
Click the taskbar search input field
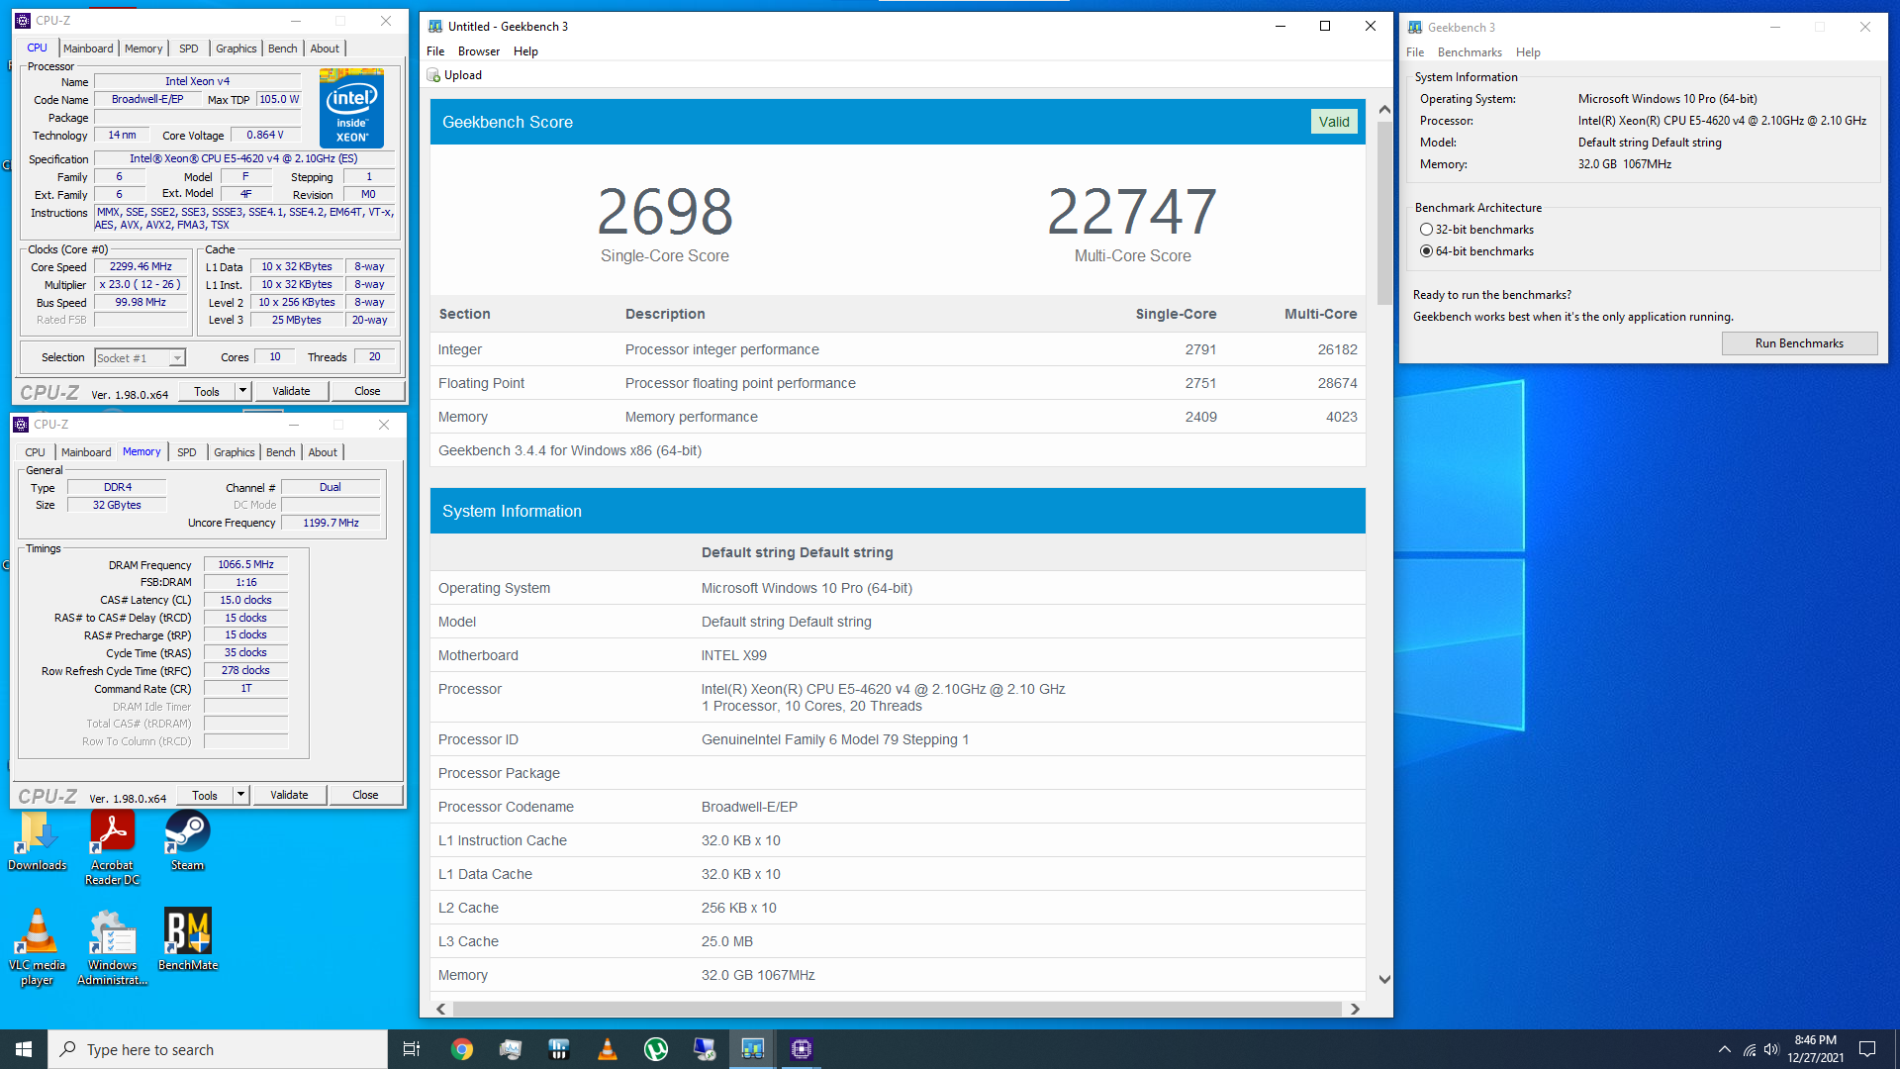coord(218,1049)
